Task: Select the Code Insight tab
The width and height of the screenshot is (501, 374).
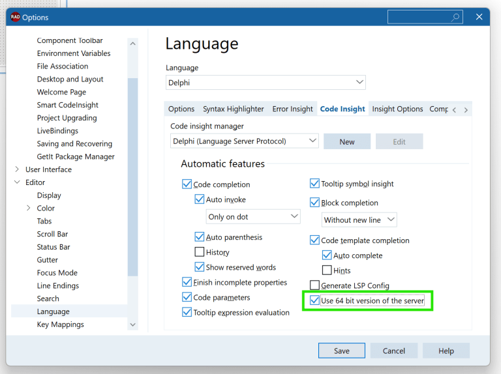Action: 342,109
